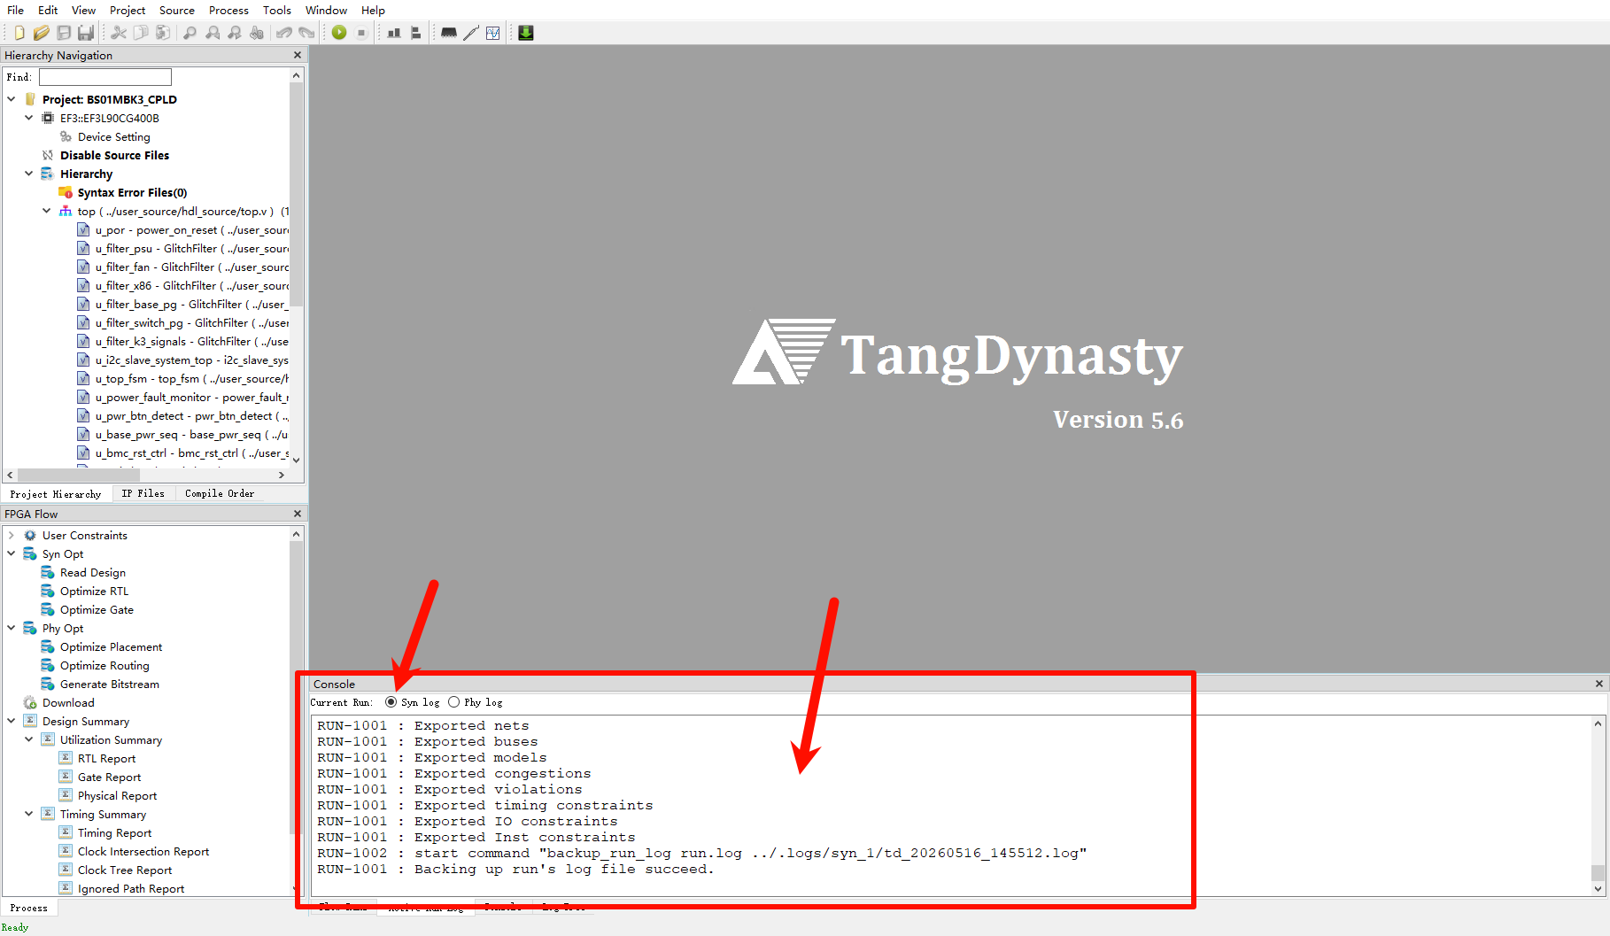The width and height of the screenshot is (1610, 936).
Task: Open the Project menu
Action: click(x=128, y=10)
